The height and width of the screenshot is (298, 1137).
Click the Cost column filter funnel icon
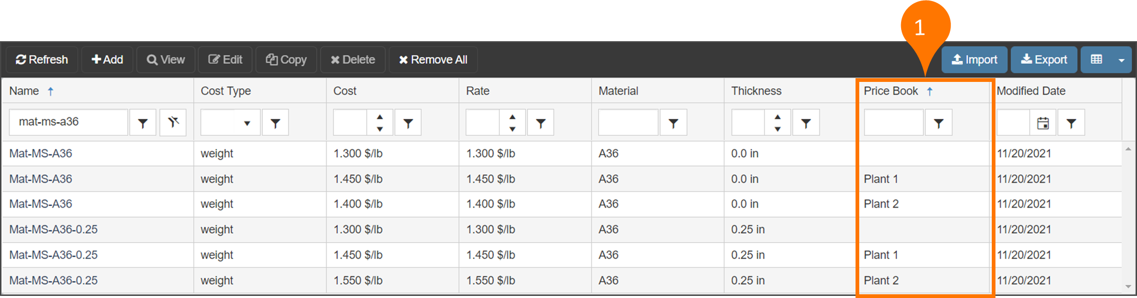pyautogui.click(x=408, y=123)
